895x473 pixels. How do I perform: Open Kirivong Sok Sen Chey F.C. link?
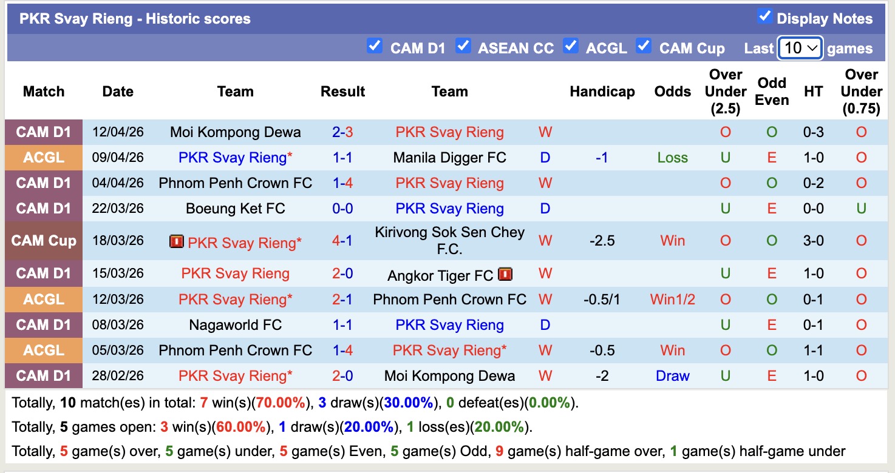point(449,240)
